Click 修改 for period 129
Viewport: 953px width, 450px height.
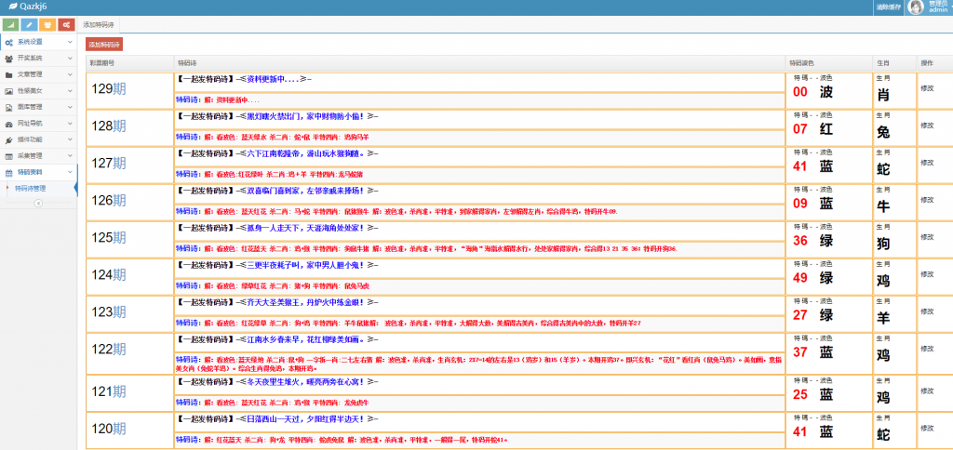[x=927, y=88]
